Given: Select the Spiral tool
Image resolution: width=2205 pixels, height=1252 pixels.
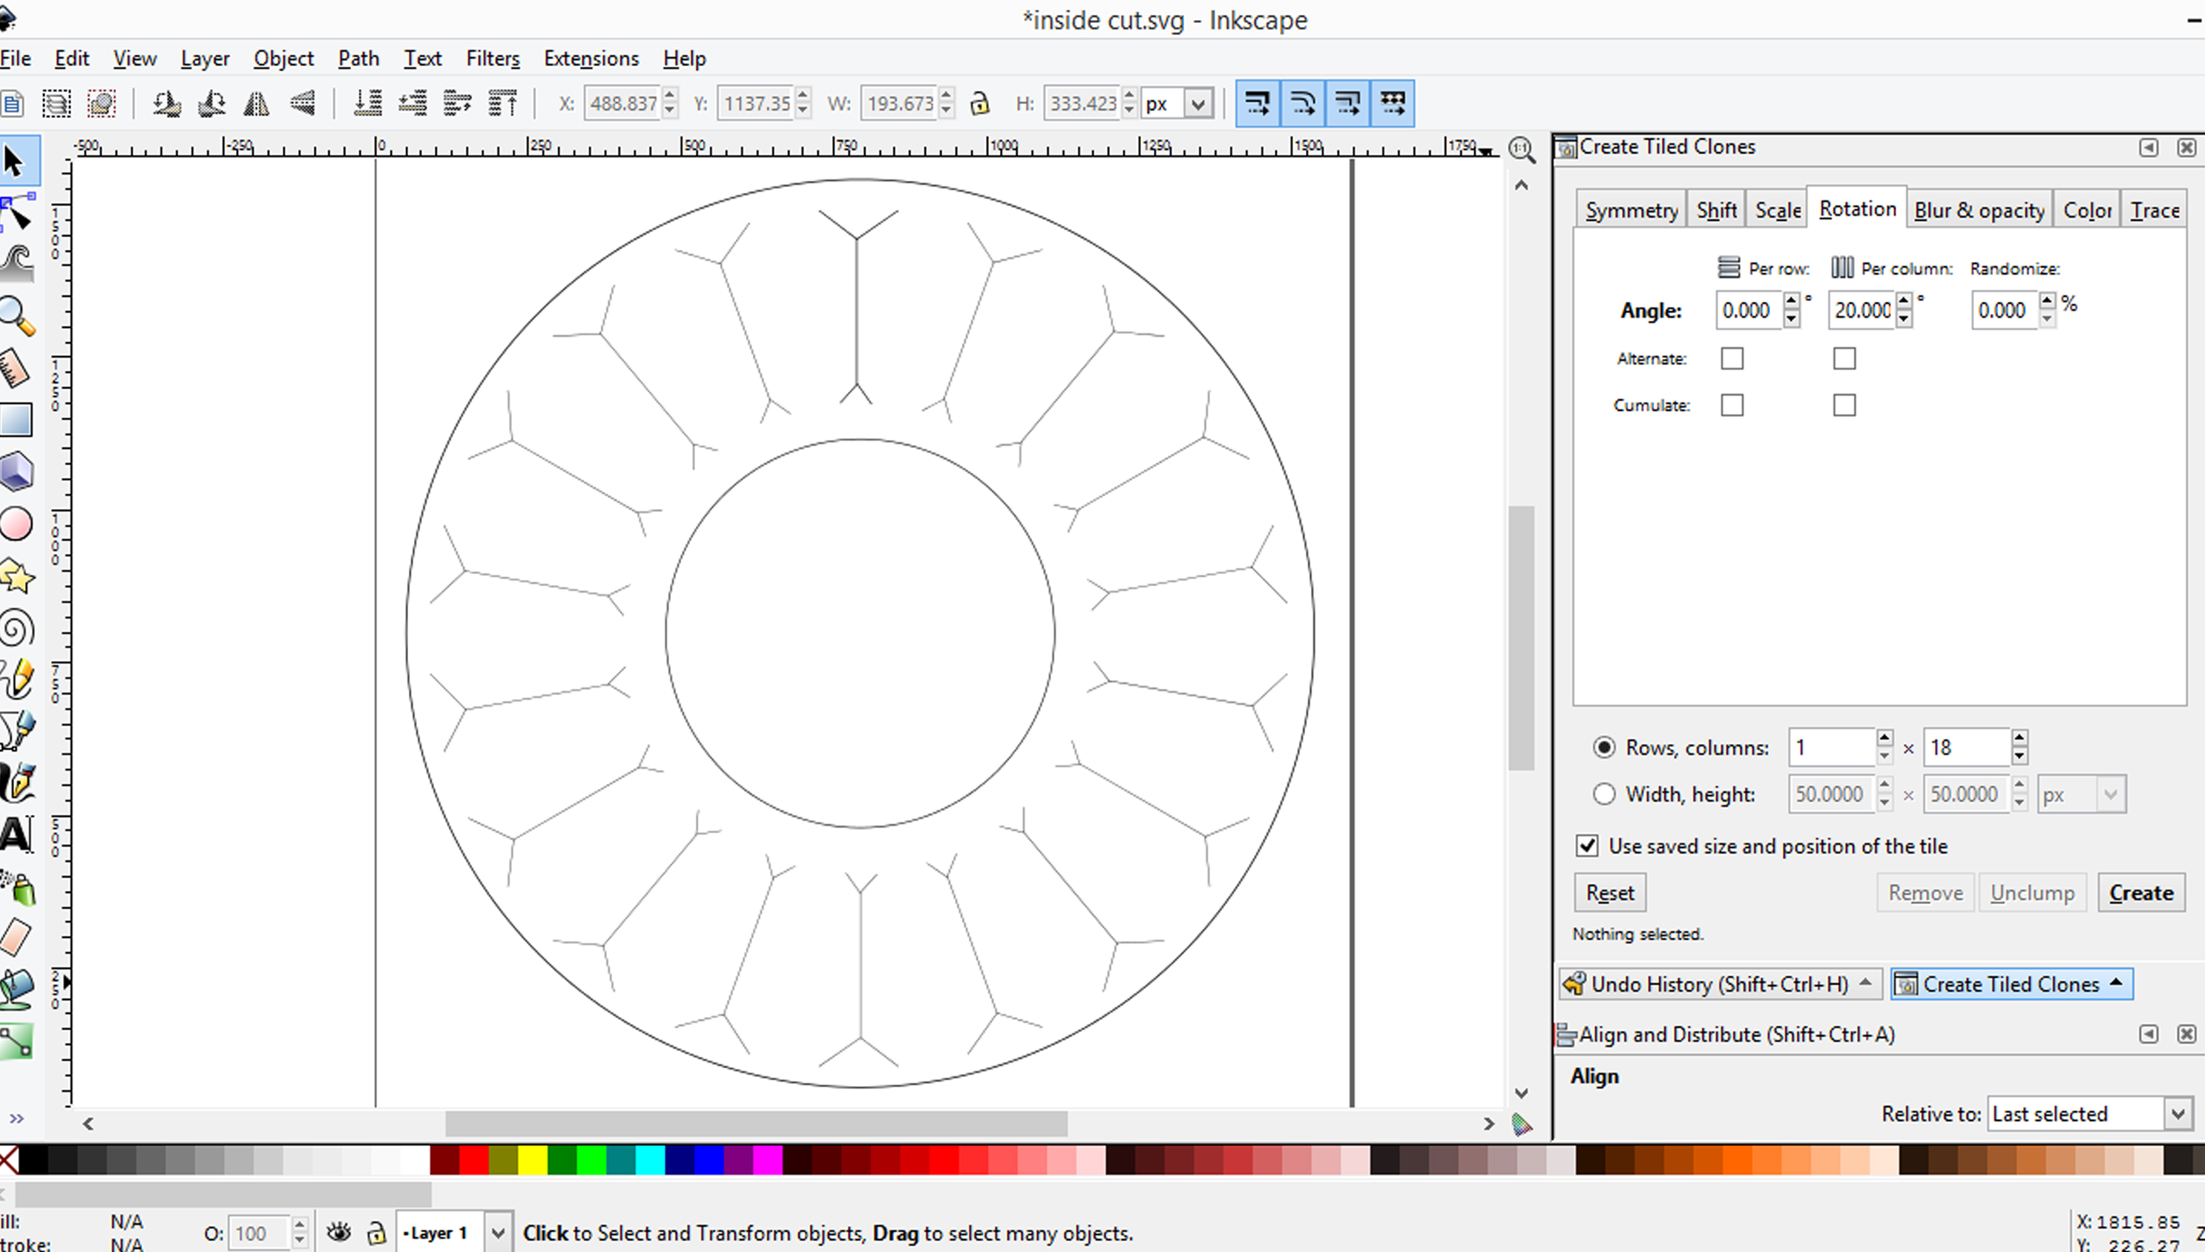Looking at the screenshot, I should pyautogui.click(x=16, y=628).
